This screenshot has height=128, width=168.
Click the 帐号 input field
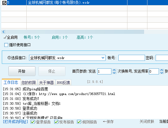pos(132,58)
